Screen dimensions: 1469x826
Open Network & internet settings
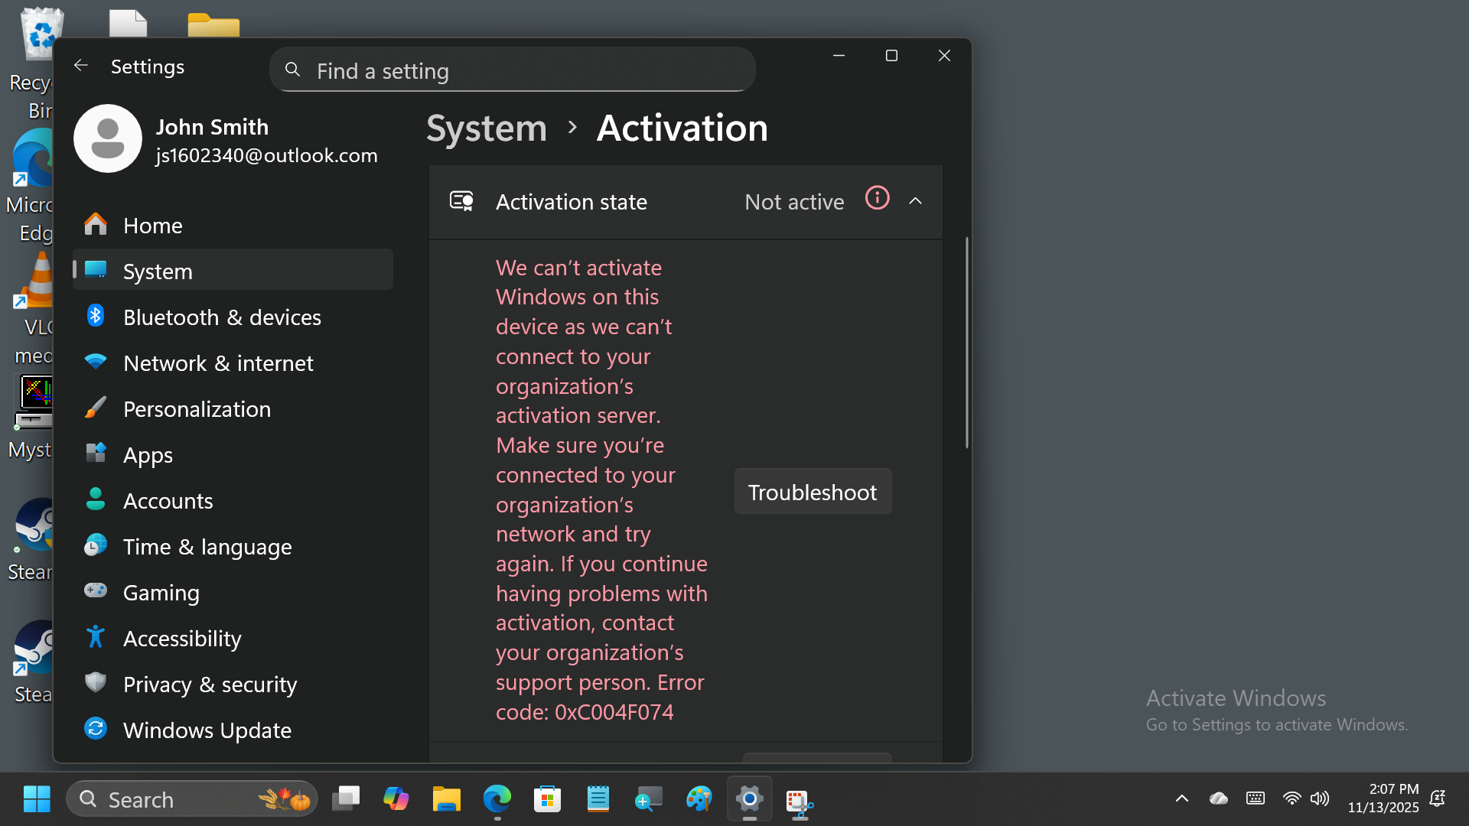pos(218,363)
